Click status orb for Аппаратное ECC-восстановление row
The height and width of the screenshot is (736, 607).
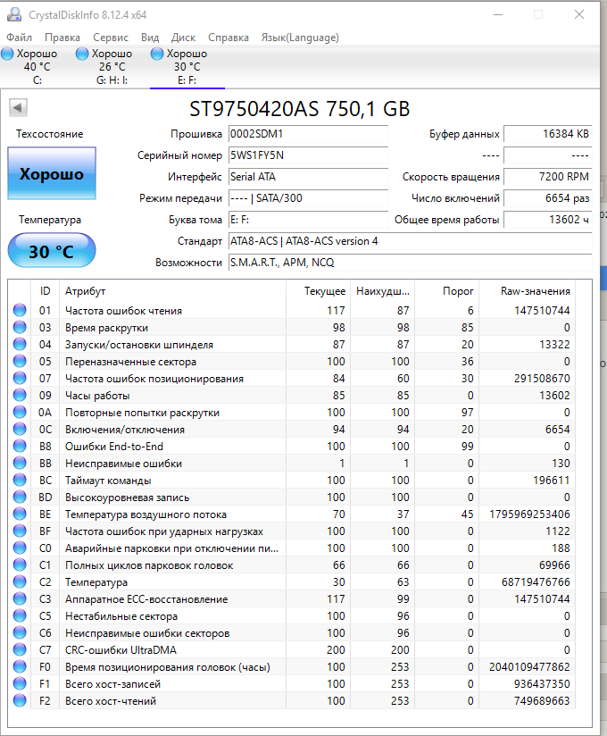click(20, 598)
